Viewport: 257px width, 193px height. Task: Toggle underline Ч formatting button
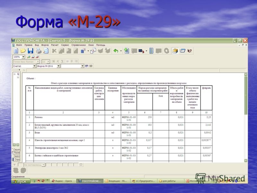pyautogui.click(x=62, y=61)
